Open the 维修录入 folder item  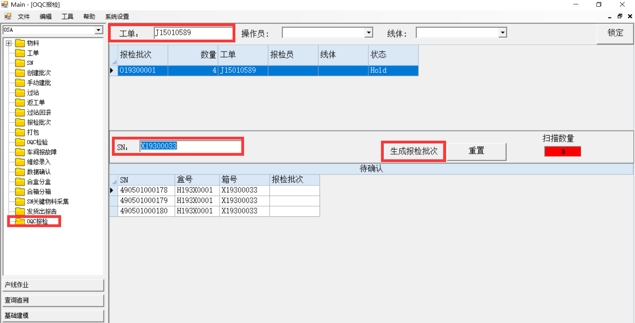(x=38, y=162)
